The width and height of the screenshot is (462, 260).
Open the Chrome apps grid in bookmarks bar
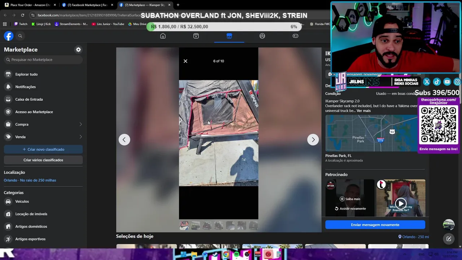coord(5,24)
